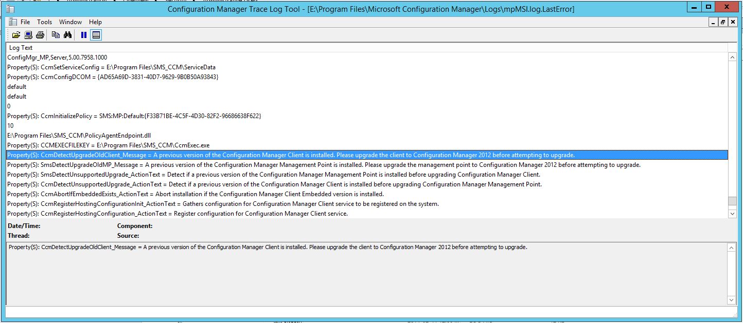Select the CcmConfigDCOM property row
Image resolution: width=743 pixels, height=323 pixels.
click(x=367, y=77)
